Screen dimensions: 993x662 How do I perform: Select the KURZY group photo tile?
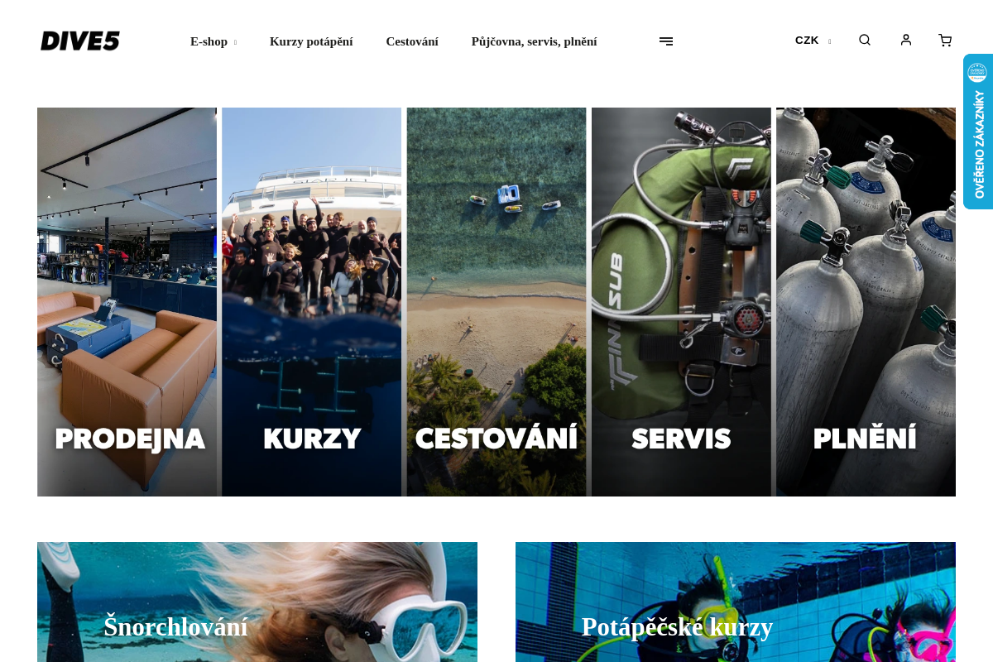pos(312,302)
